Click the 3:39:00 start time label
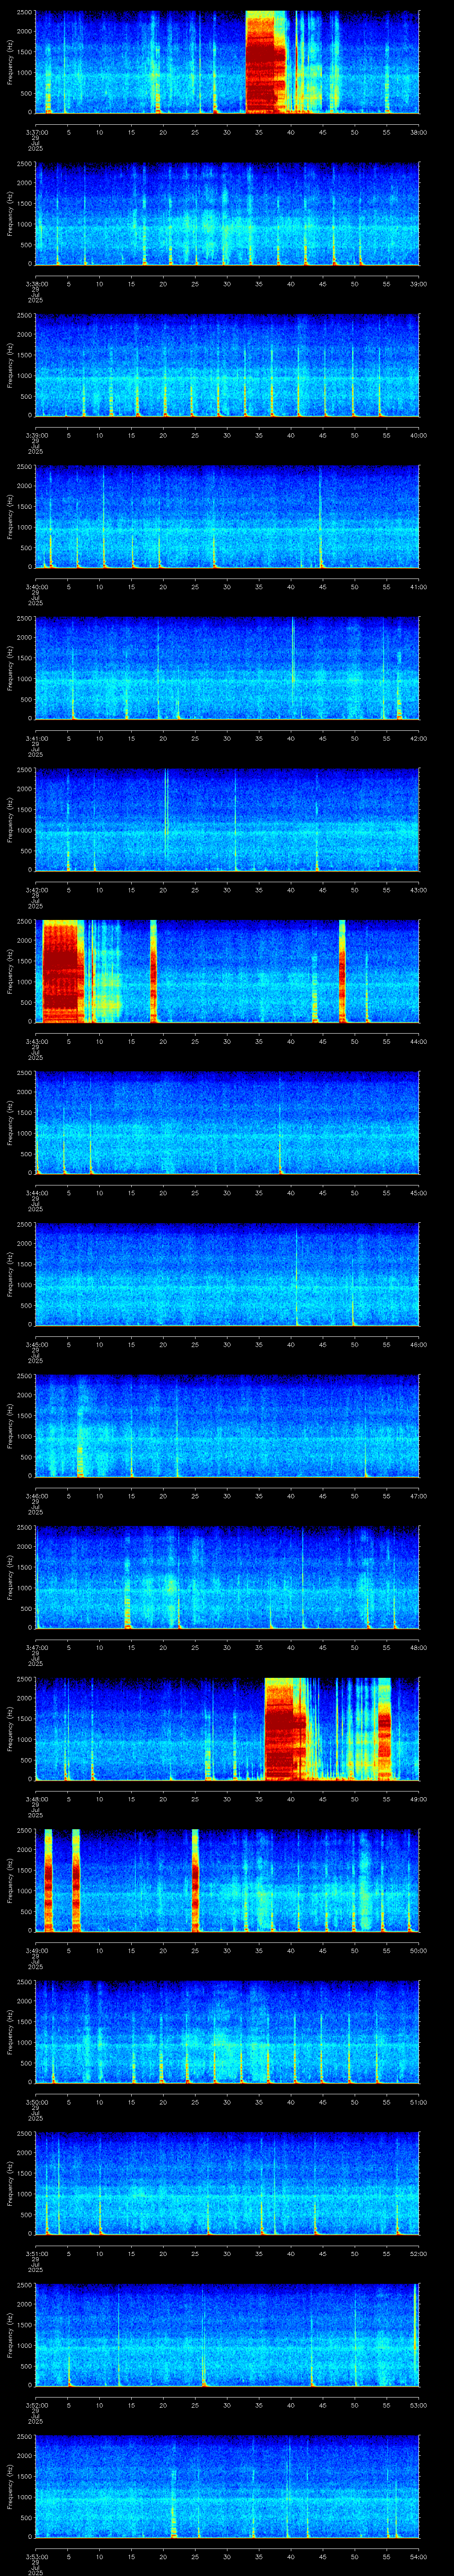454x2576 pixels. (37, 435)
